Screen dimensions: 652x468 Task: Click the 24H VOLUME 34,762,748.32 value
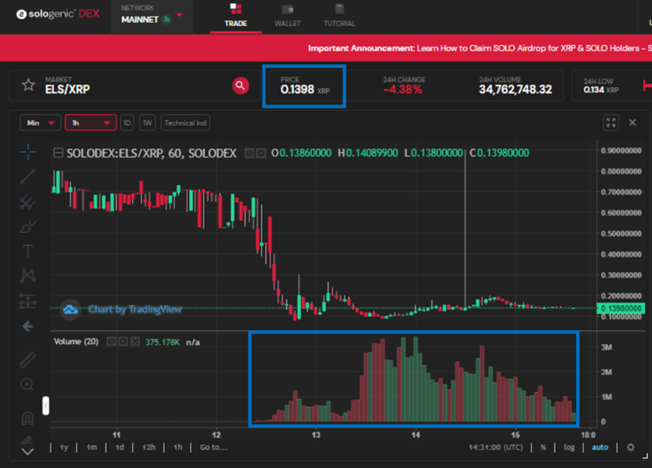tap(516, 90)
